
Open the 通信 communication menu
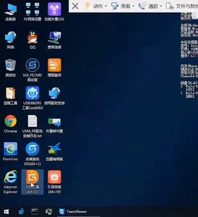point(150,6)
